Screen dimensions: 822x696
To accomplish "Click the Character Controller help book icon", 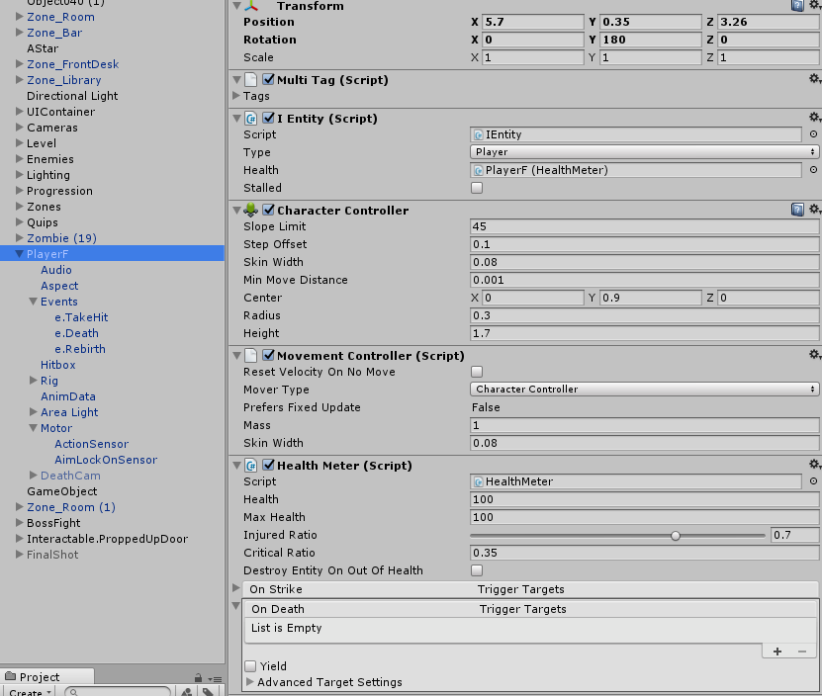I will (x=799, y=210).
